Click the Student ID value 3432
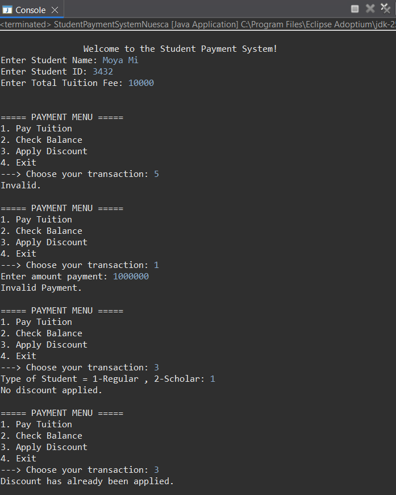This screenshot has width=396, height=495. coord(102,71)
